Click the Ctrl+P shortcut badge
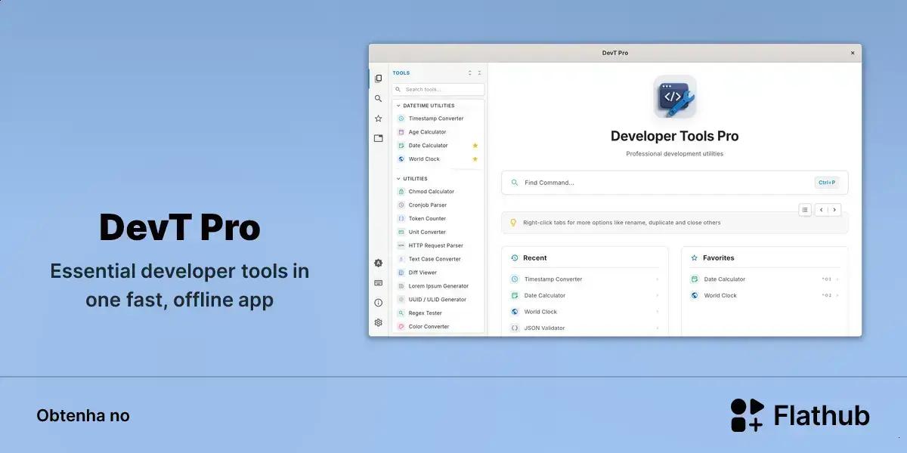The width and height of the screenshot is (907, 453). click(827, 183)
